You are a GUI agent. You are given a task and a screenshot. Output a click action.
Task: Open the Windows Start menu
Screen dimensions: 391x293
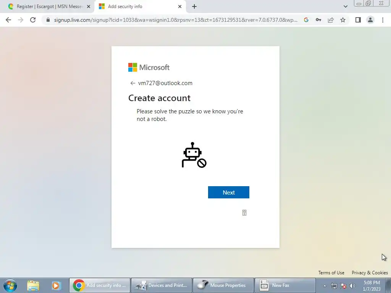click(x=10, y=285)
